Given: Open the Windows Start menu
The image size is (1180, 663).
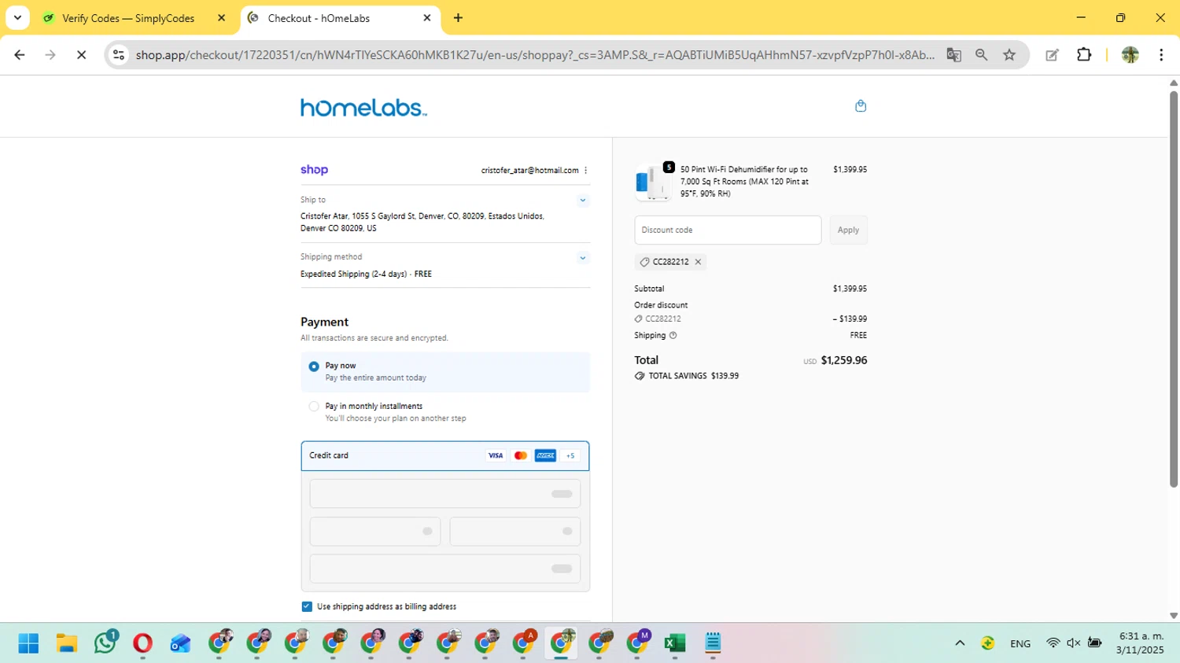Looking at the screenshot, I should coord(29,643).
